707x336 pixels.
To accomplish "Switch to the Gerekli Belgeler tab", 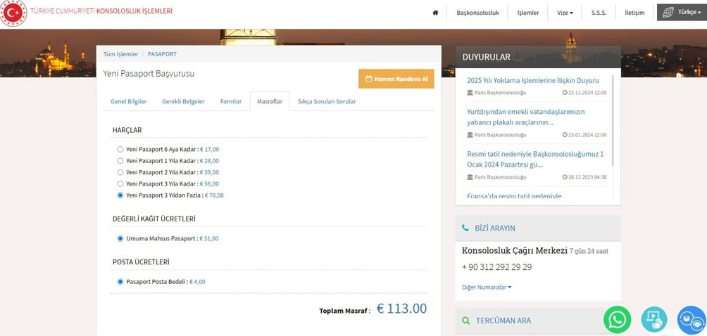I will [x=183, y=101].
